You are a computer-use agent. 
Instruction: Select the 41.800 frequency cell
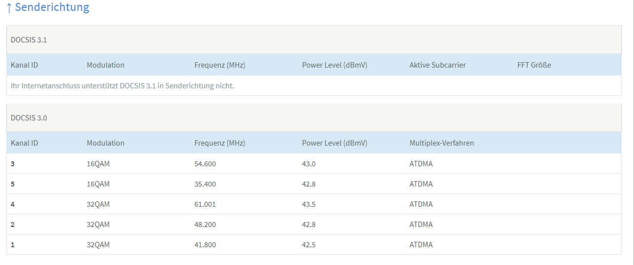(205, 245)
